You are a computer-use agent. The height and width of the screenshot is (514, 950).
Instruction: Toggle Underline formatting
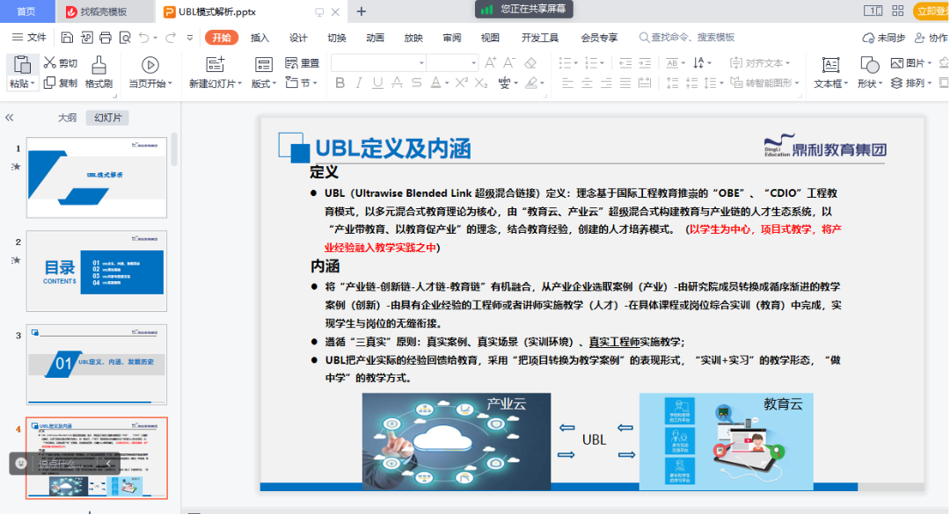[377, 83]
